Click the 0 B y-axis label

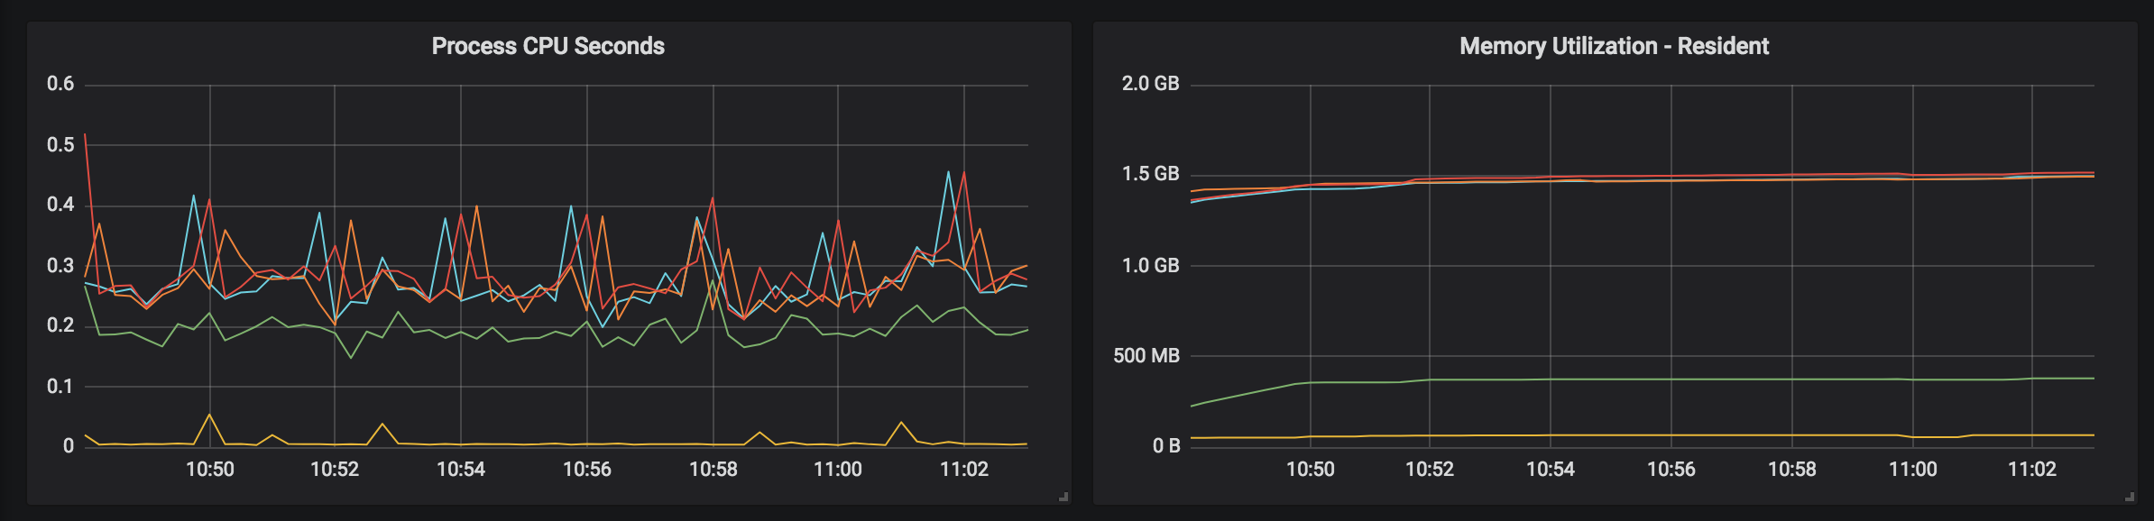[1166, 446]
